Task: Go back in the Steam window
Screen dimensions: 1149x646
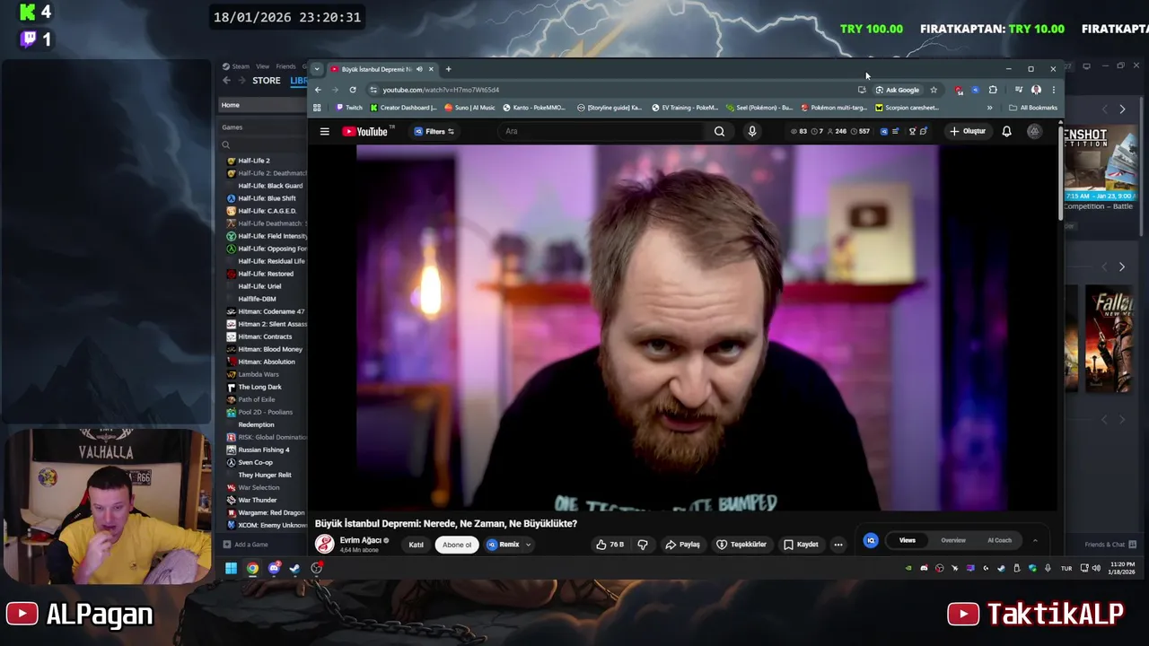Action: [x=226, y=81]
